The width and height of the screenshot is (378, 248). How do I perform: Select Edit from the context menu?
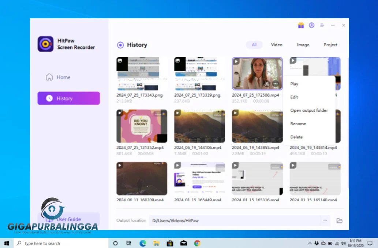[294, 97]
